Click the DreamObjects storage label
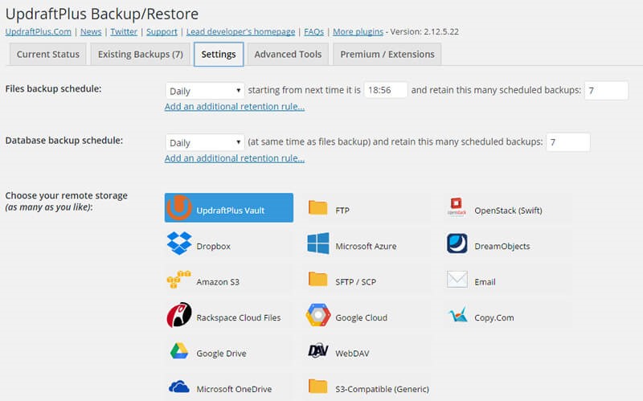The image size is (643, 401). click(x=502, y=247)
